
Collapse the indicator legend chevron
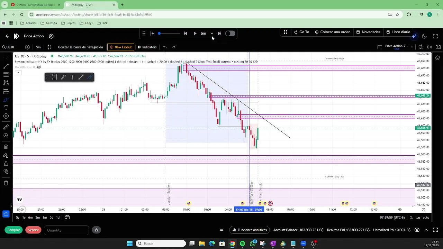coord(18,73)
